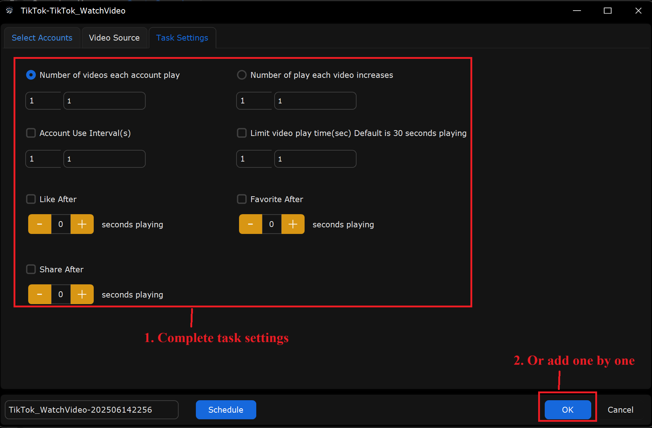652x428 pixels.
Task: Decrease Share After seconds with minus button
Action: coord(40,294)
